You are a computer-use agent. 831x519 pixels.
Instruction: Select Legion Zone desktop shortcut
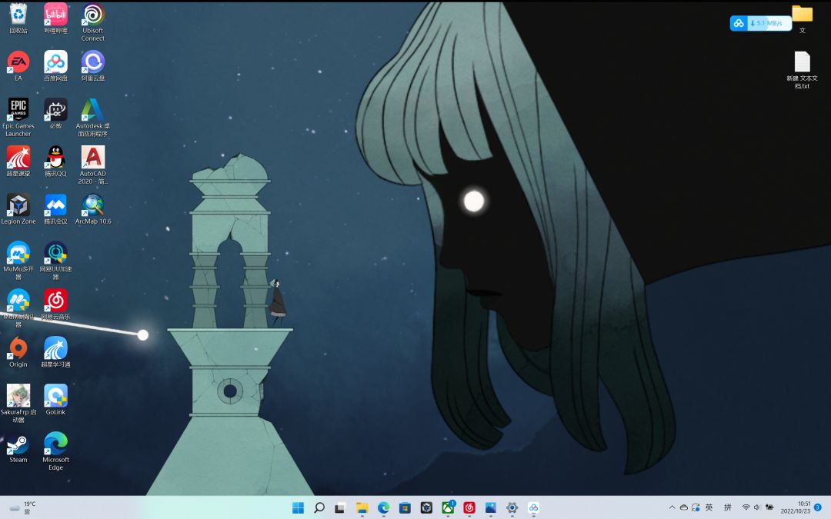[18, 209]
